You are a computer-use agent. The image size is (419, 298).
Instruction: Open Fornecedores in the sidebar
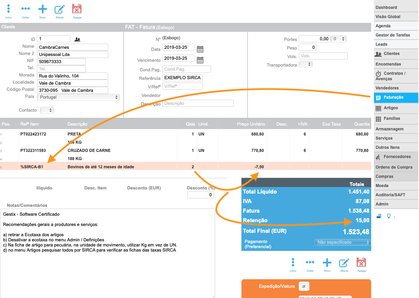pyautogui.click(x=396, y=157)
